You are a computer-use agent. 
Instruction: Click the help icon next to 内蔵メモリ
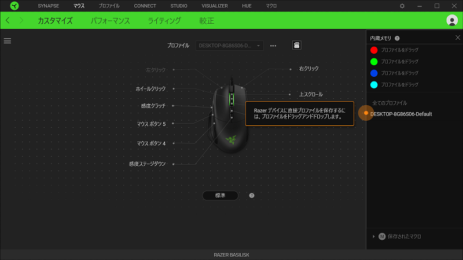pos(397,38)
